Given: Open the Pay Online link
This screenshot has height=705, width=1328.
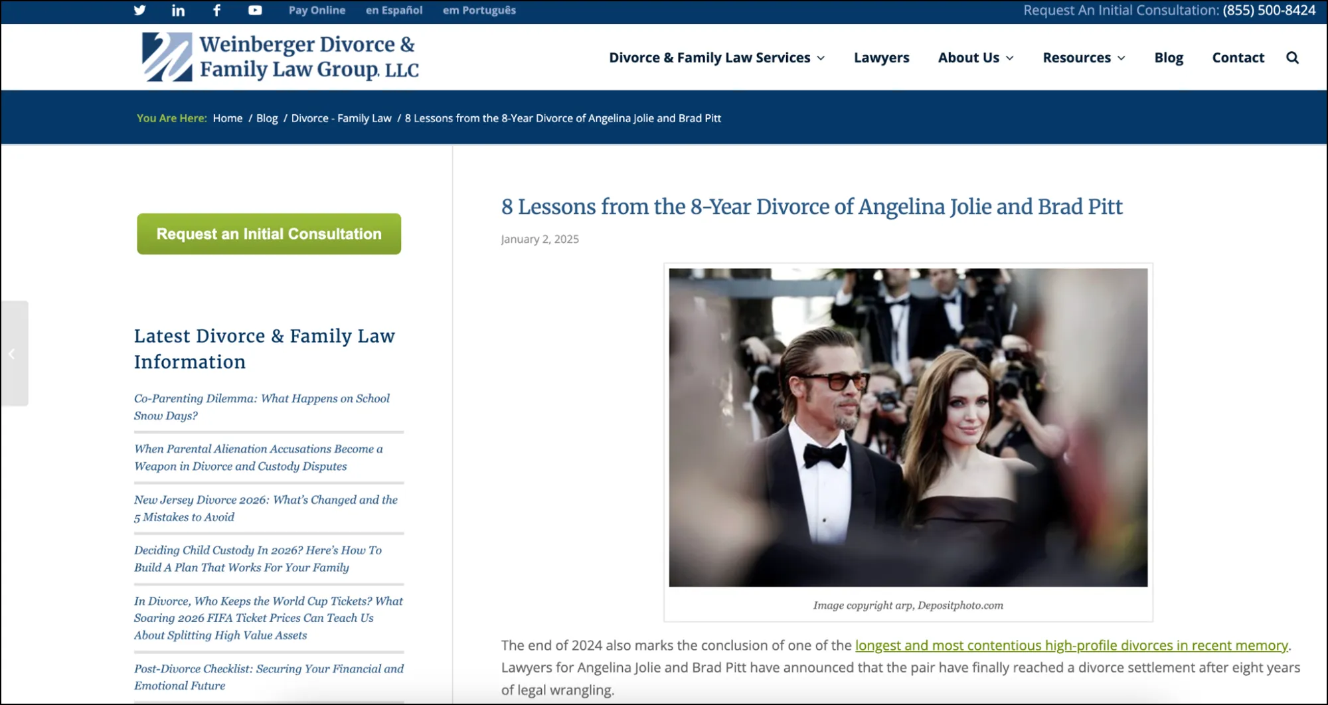Looking at the screenshot, I should click(316, 10).
